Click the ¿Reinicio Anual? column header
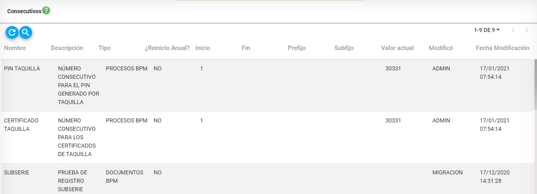This screenshot has height=194, width=537. (x=167, y=48)
